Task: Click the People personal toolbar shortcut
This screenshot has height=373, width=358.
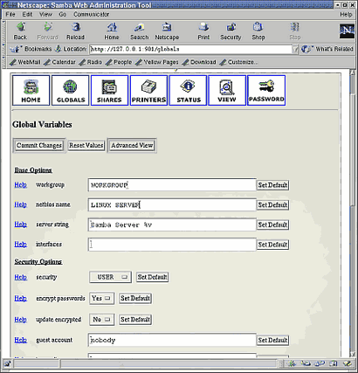Action: pos(119,62)
